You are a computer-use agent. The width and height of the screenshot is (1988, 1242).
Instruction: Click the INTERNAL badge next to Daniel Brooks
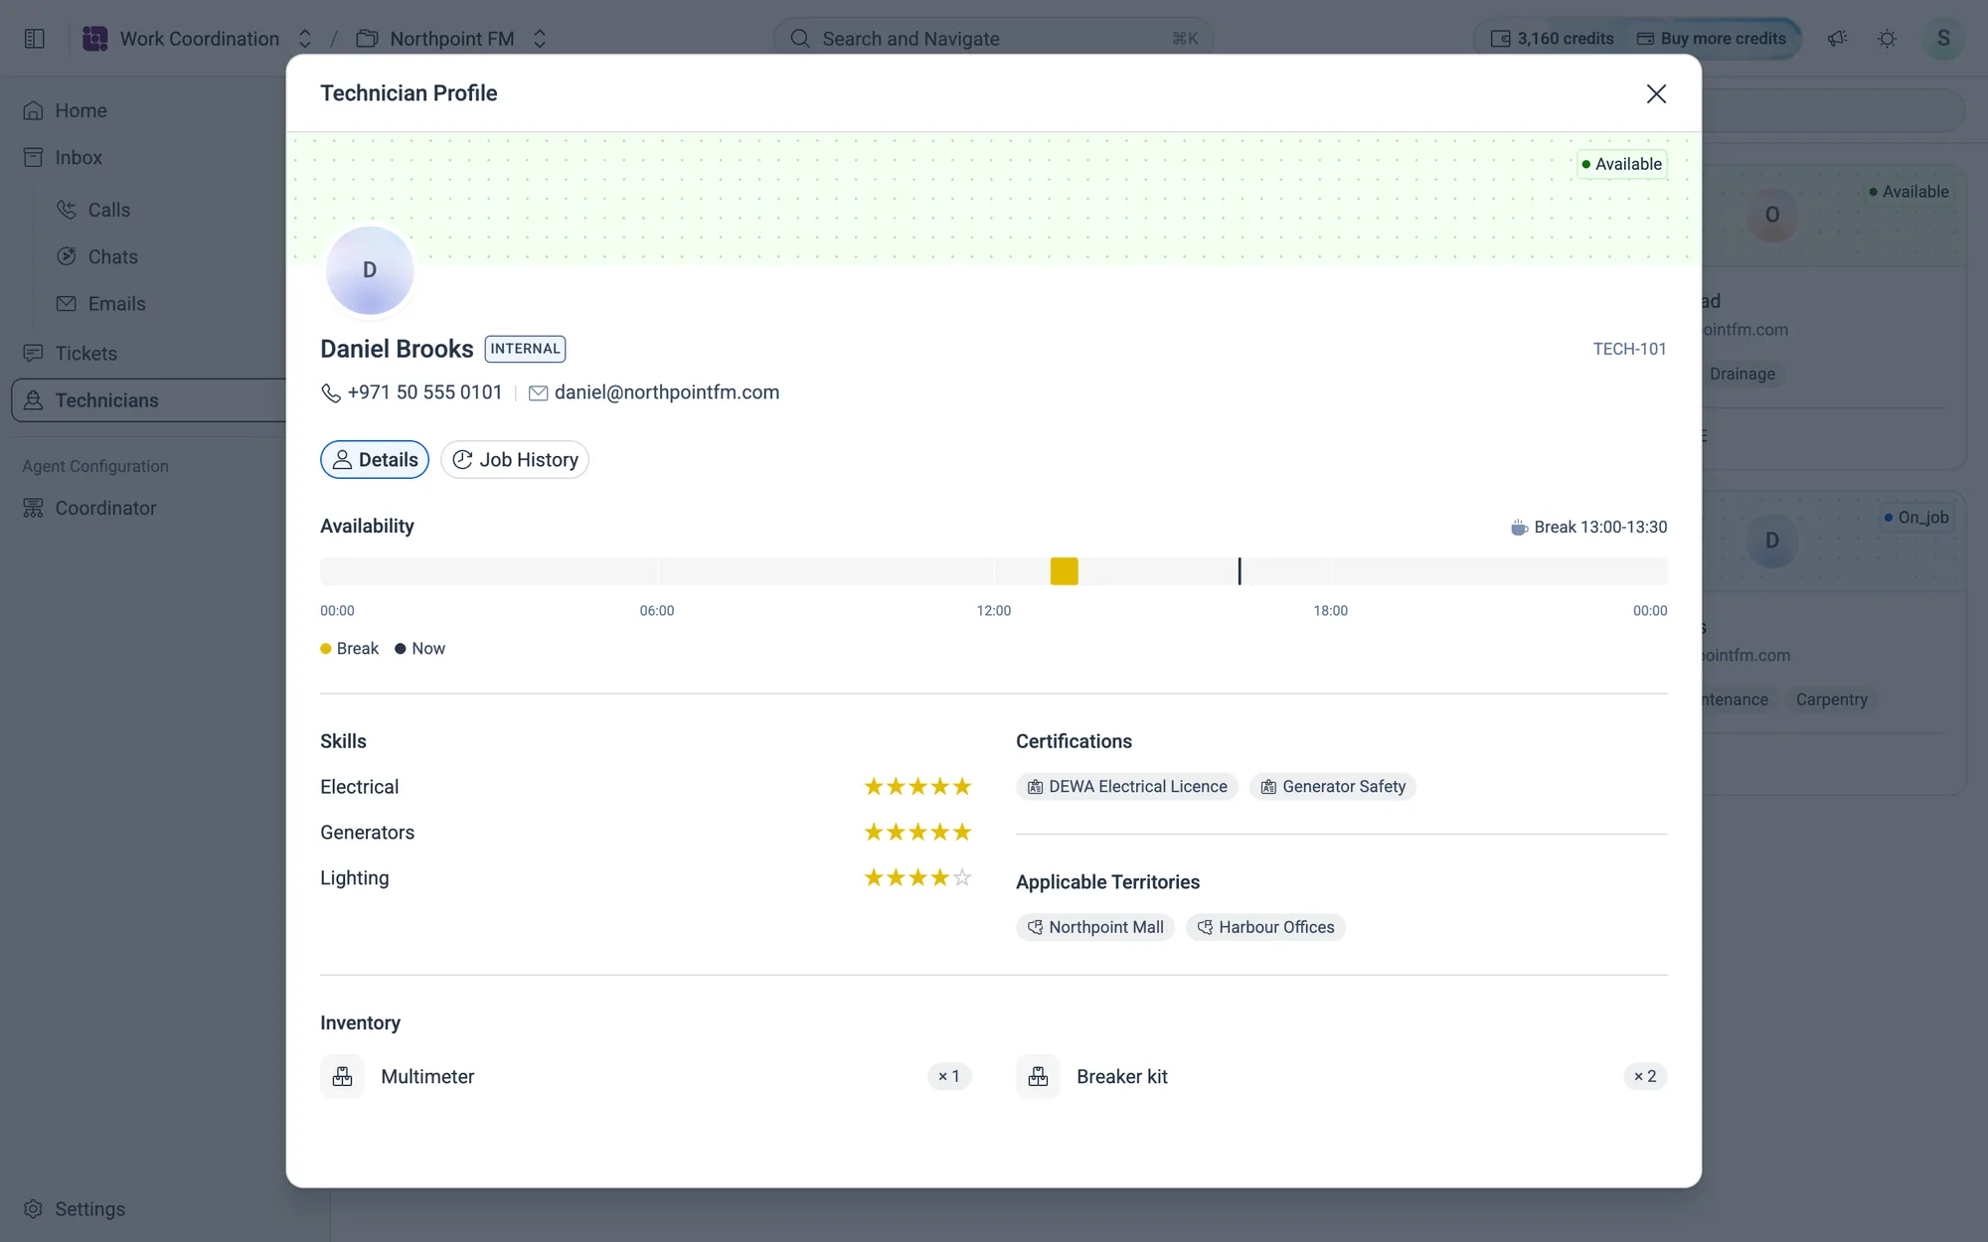(525, 349)
